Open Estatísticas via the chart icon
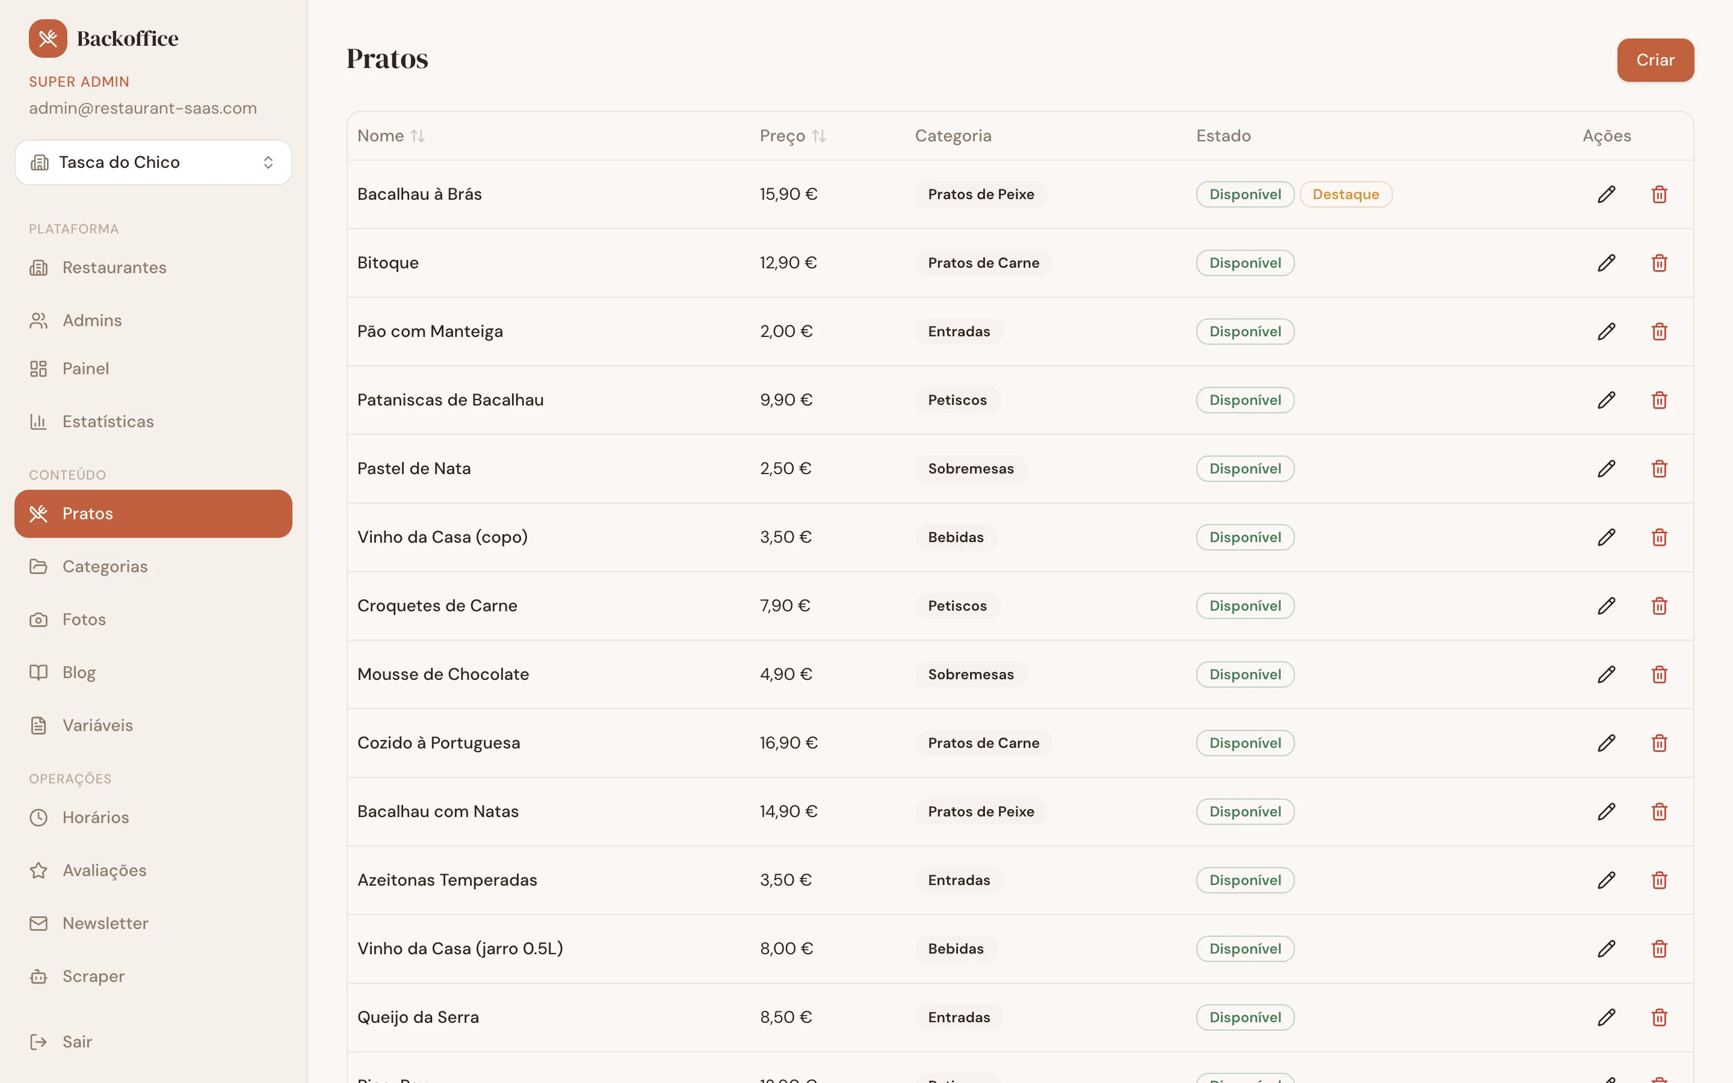 point(39,421)
